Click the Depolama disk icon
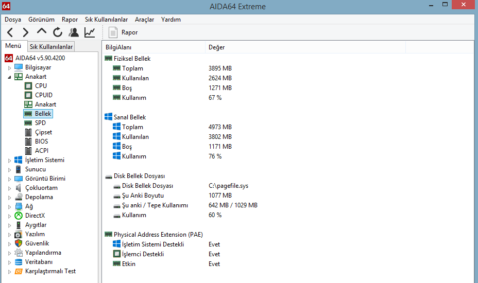Image resolution: width=478 pixels, height=283 pixels. tap(19, 197)
